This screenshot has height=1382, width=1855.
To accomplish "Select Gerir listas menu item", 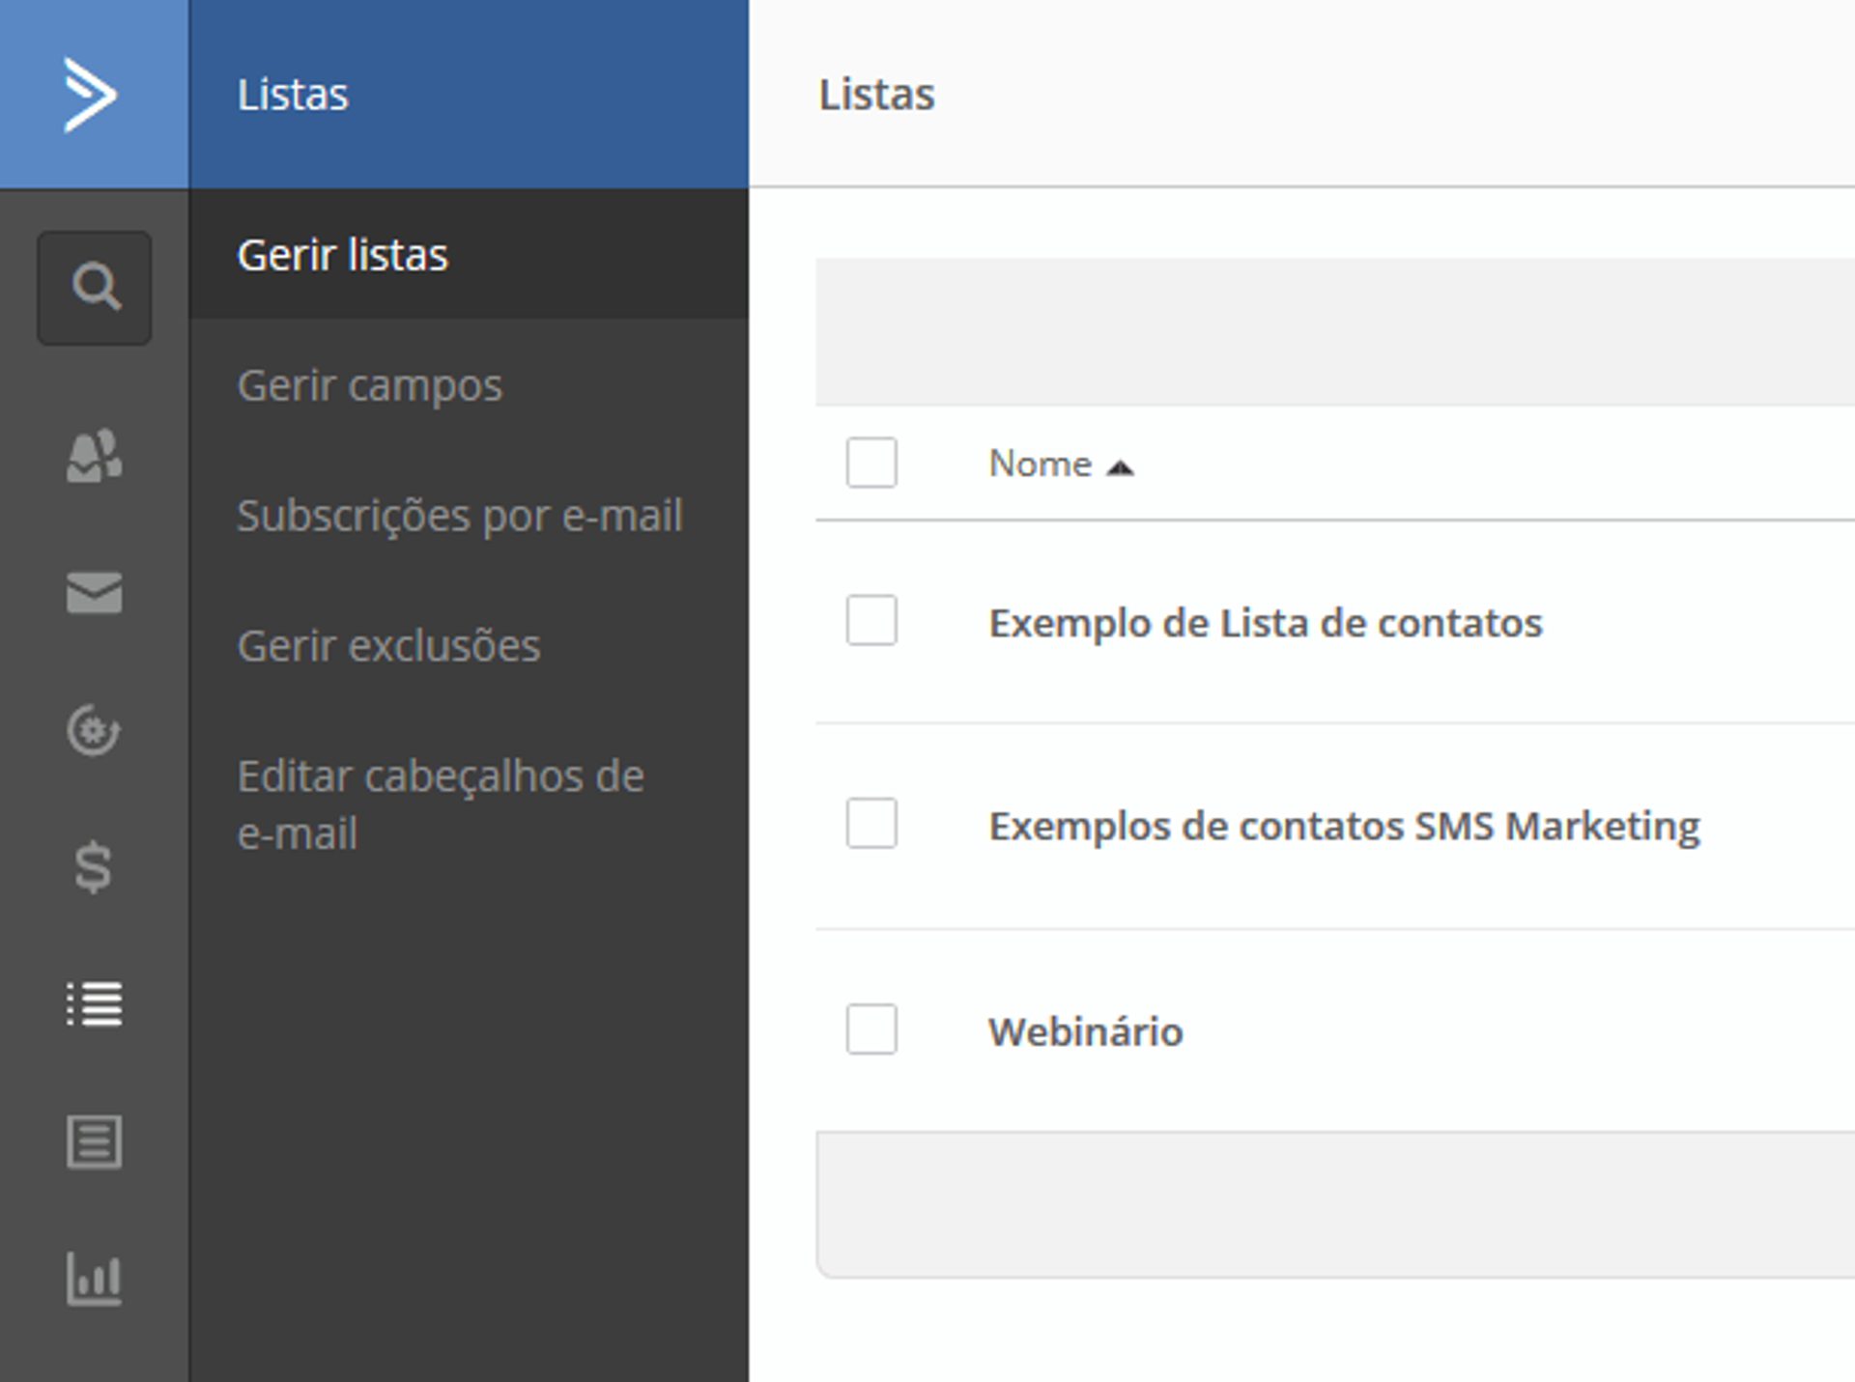I will tap(342, 256).
